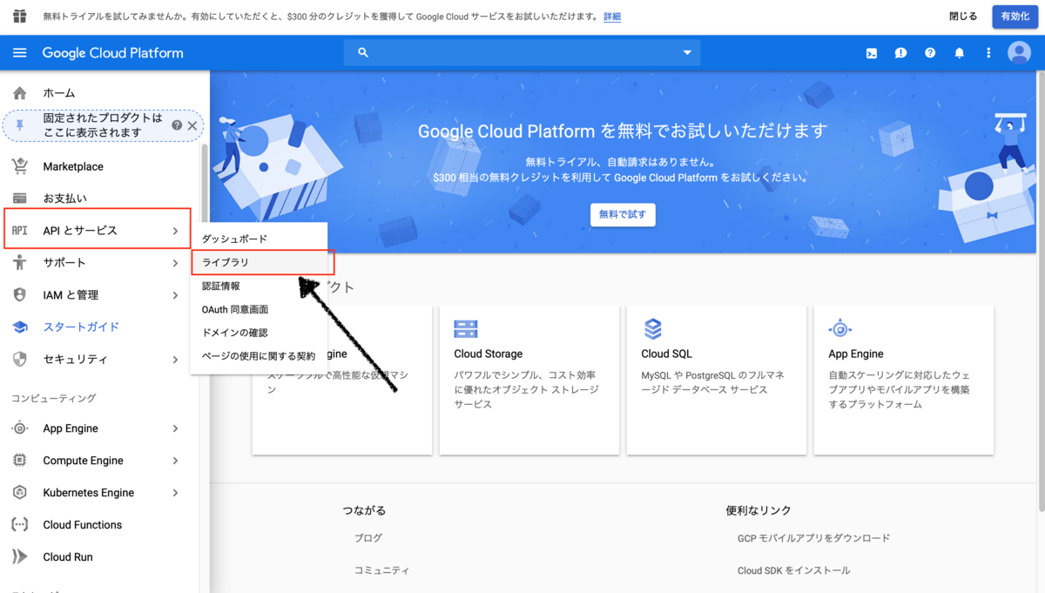The height and width of the screenshot is (593, 1045).
Task: Open the user account avatar
Action: tap(1019, 53)
